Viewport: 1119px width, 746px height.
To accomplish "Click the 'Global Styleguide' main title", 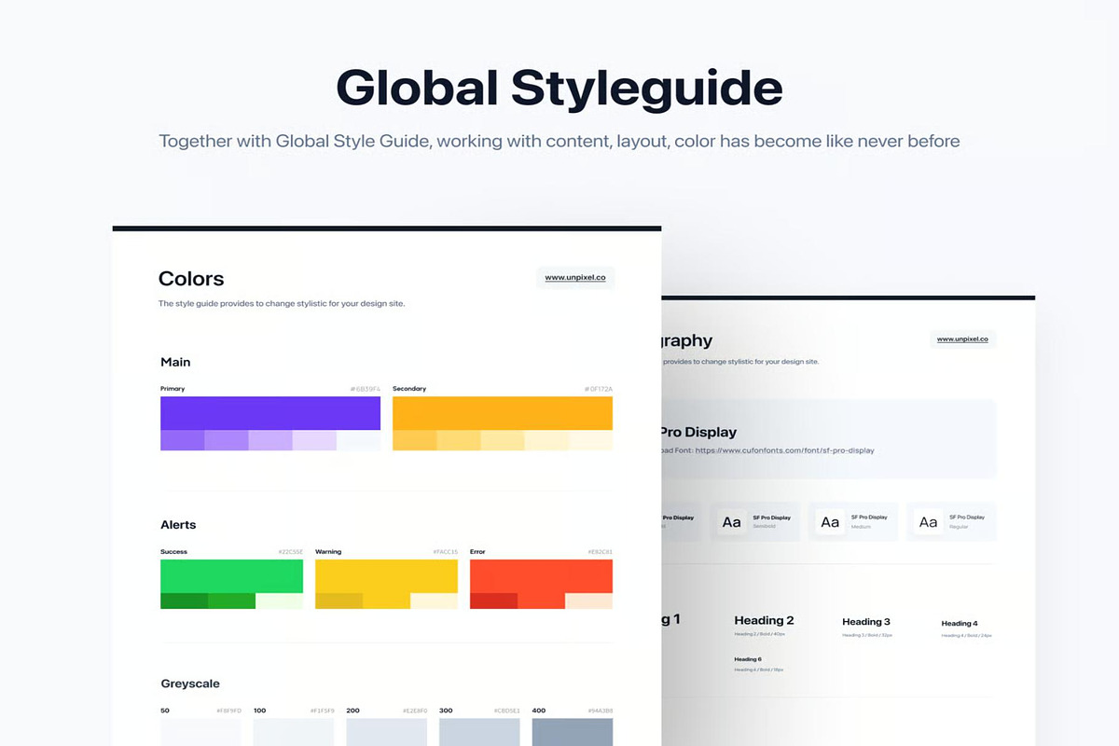I will pos(559,88).
